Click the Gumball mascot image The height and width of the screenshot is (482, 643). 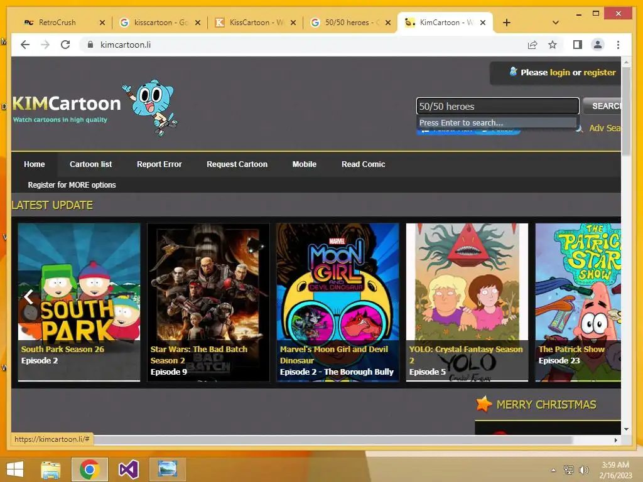(x=151, y=107)
